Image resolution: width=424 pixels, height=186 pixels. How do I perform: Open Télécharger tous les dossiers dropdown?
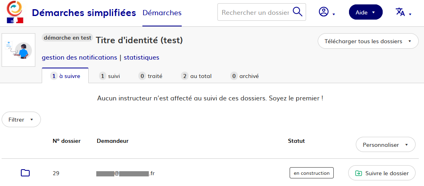(x=368, y=41)
